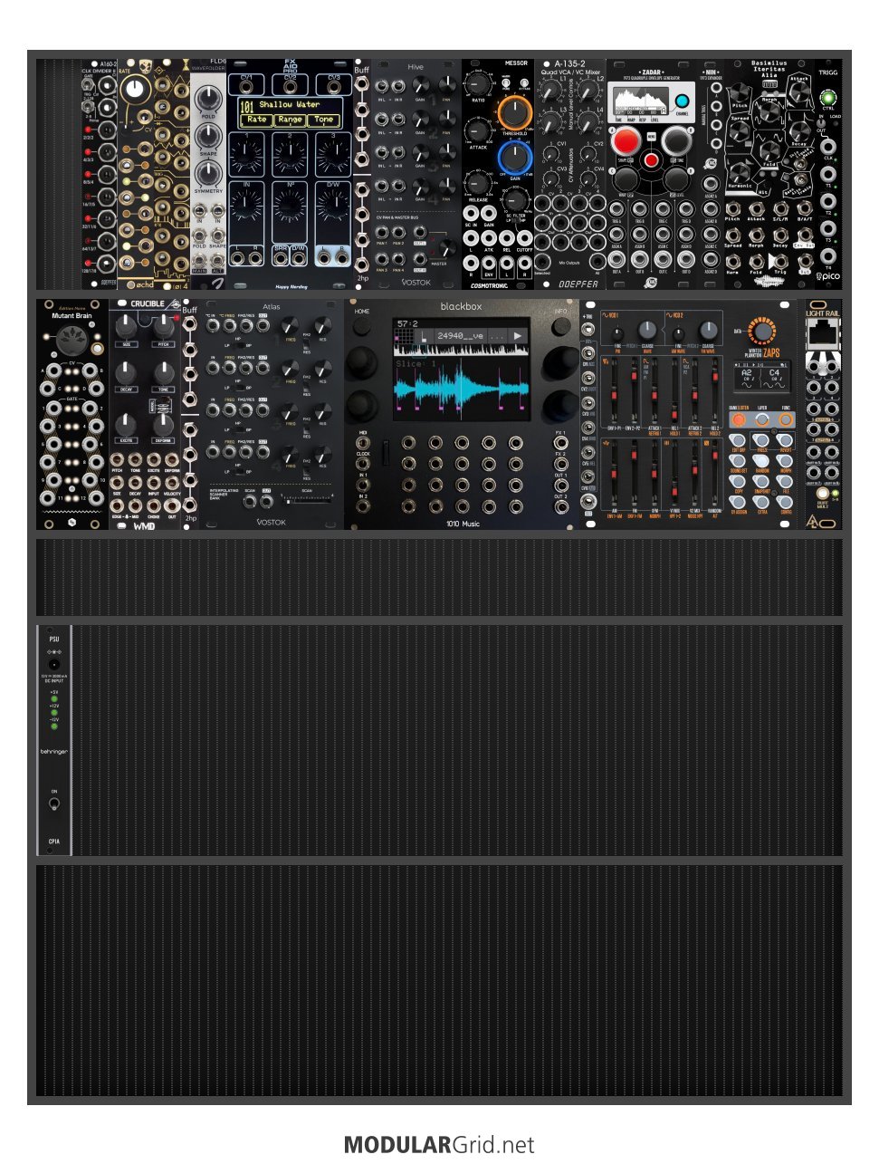Viewport: 879px width, 1164px height.
Task: Click the CV1 jack on FX AID Pro
Action: point(246,86)
